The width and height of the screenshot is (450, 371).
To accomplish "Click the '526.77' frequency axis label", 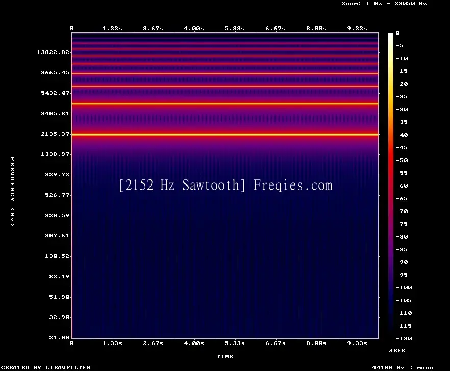I will pos(57,195).
